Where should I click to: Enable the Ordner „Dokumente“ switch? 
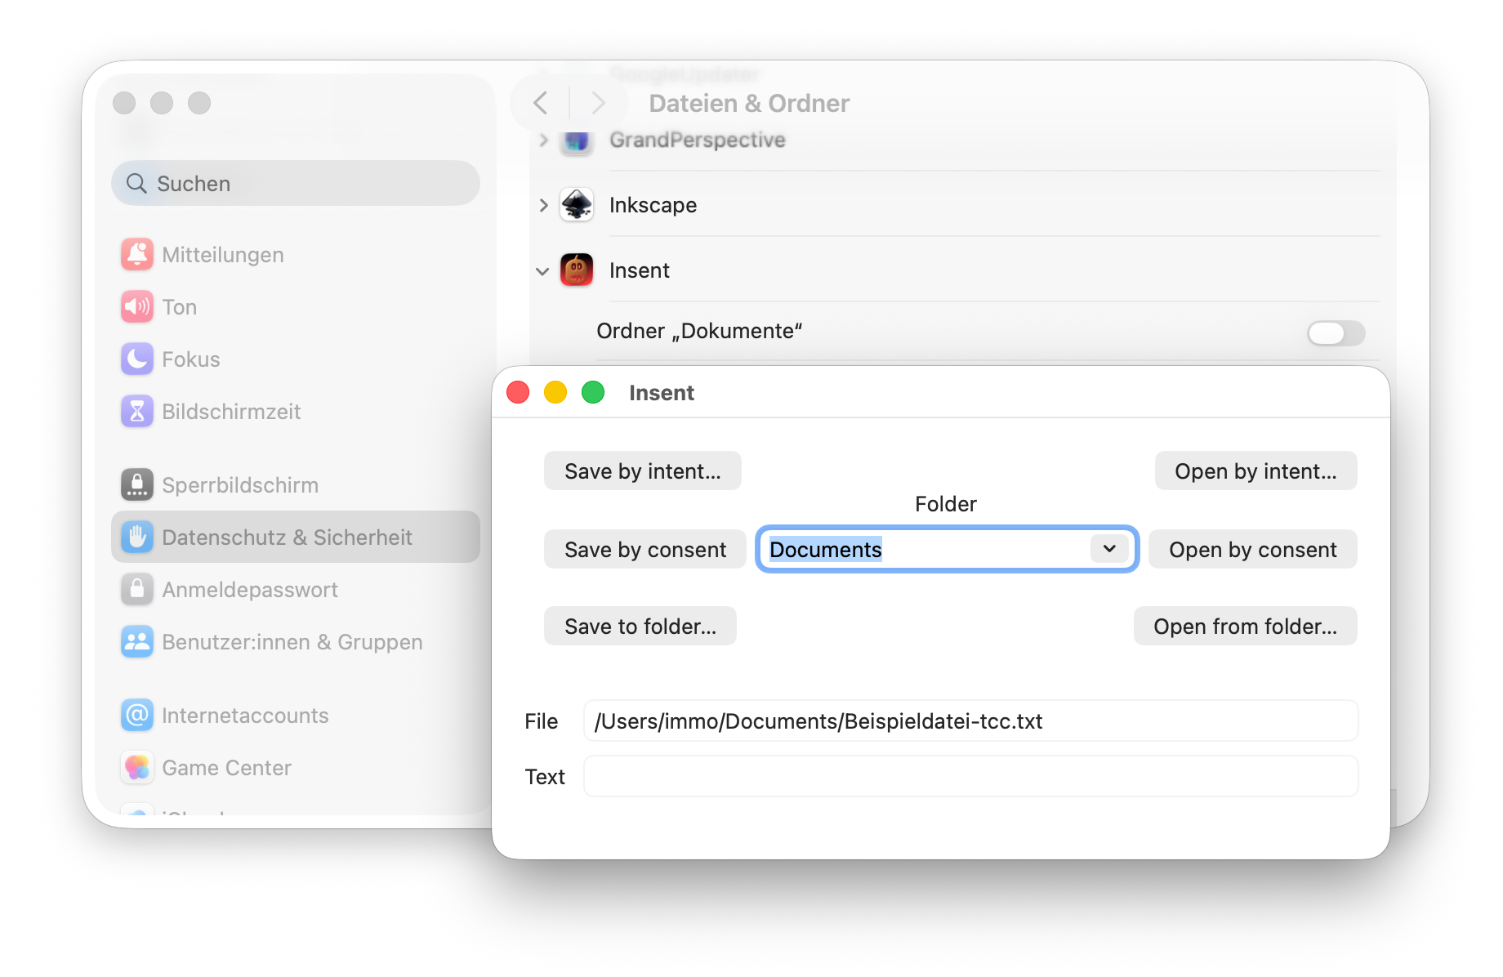click(x=1335, y=332)
